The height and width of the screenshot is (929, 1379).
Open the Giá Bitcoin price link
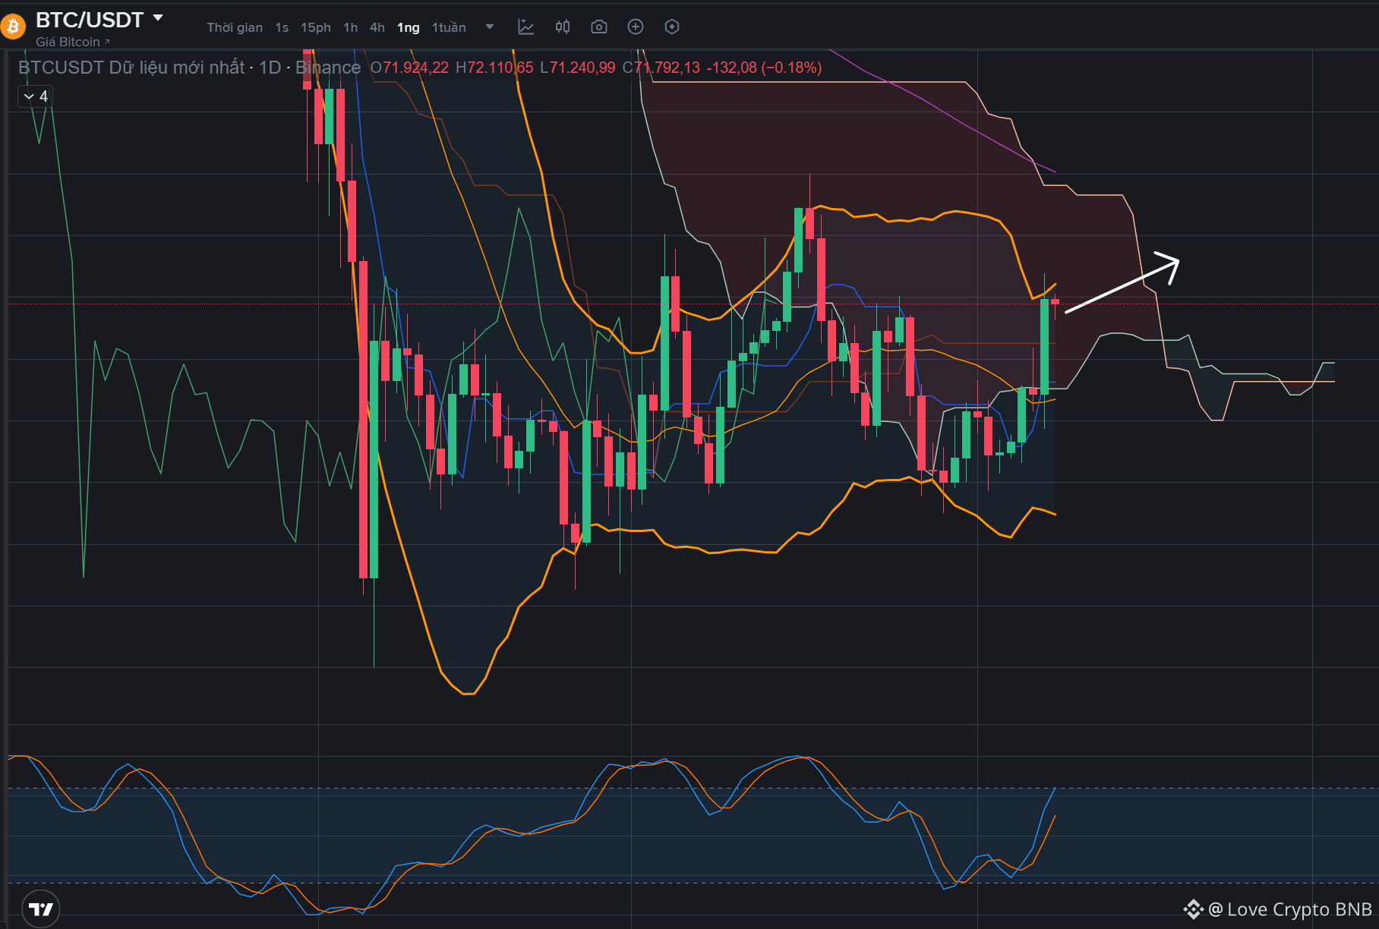(73, 43)
